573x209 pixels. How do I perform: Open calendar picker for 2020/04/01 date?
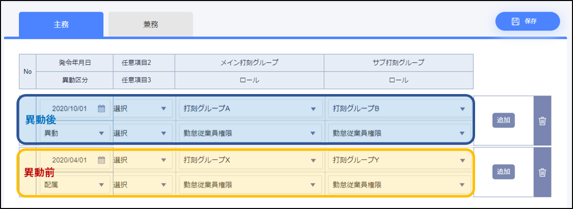click(x=101, y=160)
